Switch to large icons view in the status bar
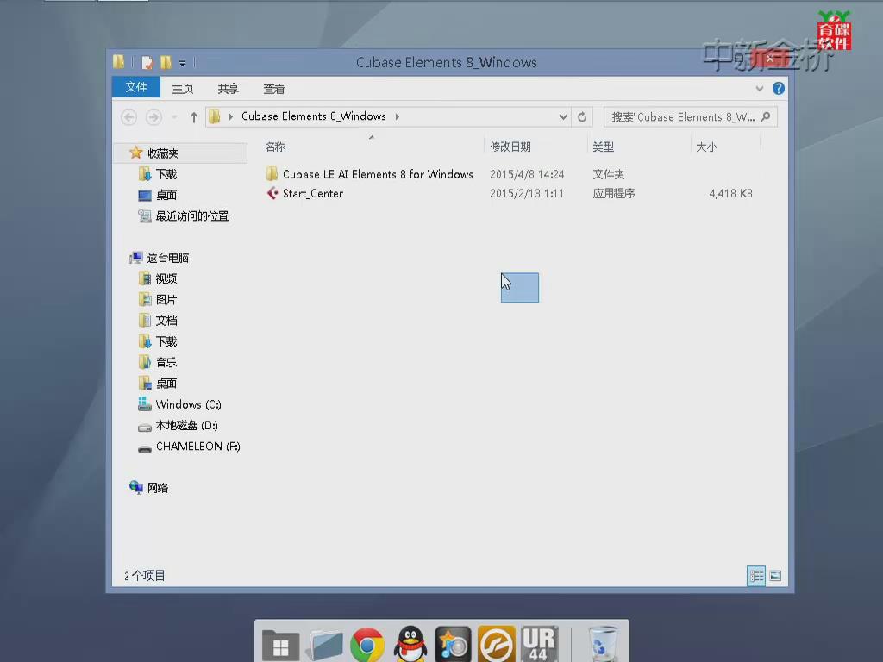Image resolution: width=883 pixels, height=662 pixels. 775,575
